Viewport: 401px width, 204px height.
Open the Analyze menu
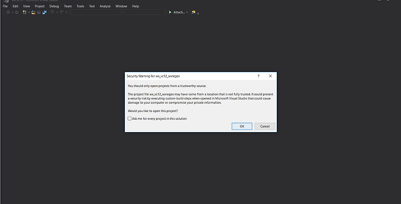coord(105,6)
